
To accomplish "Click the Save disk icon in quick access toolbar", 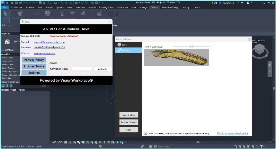I will pos(16,3).
